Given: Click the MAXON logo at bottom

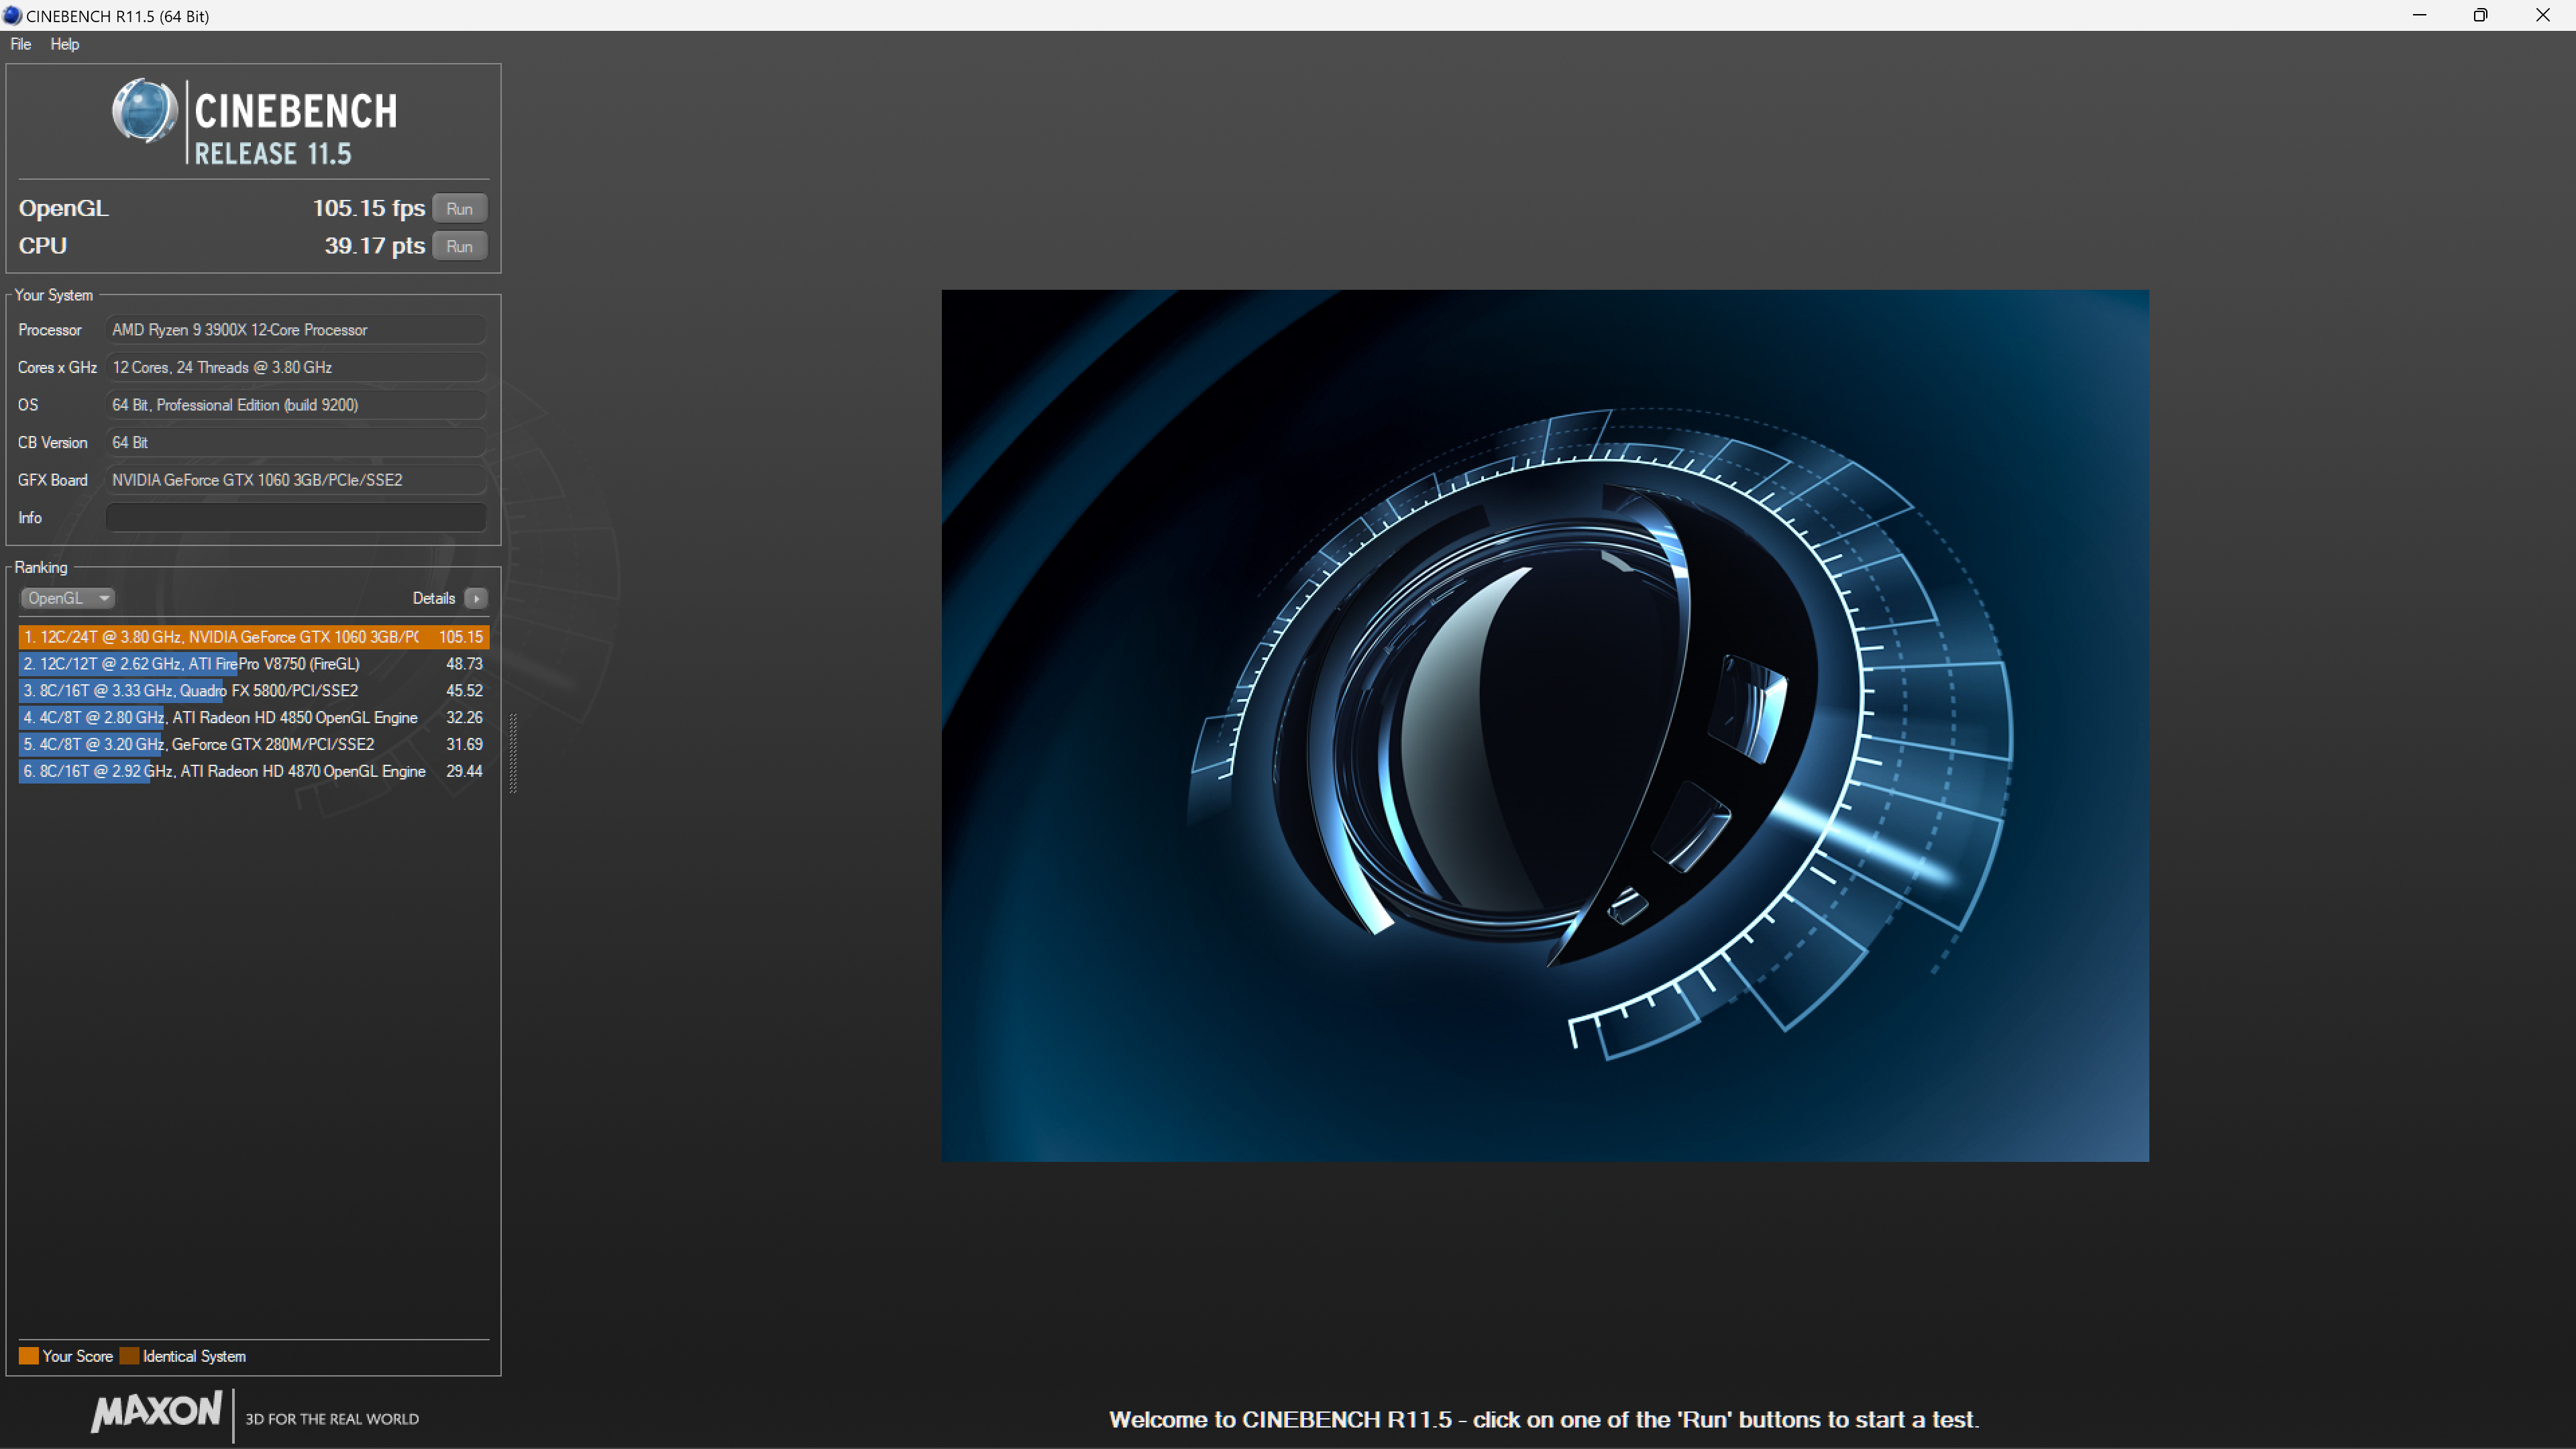Looking at the screenshot, I should 156,1412.
